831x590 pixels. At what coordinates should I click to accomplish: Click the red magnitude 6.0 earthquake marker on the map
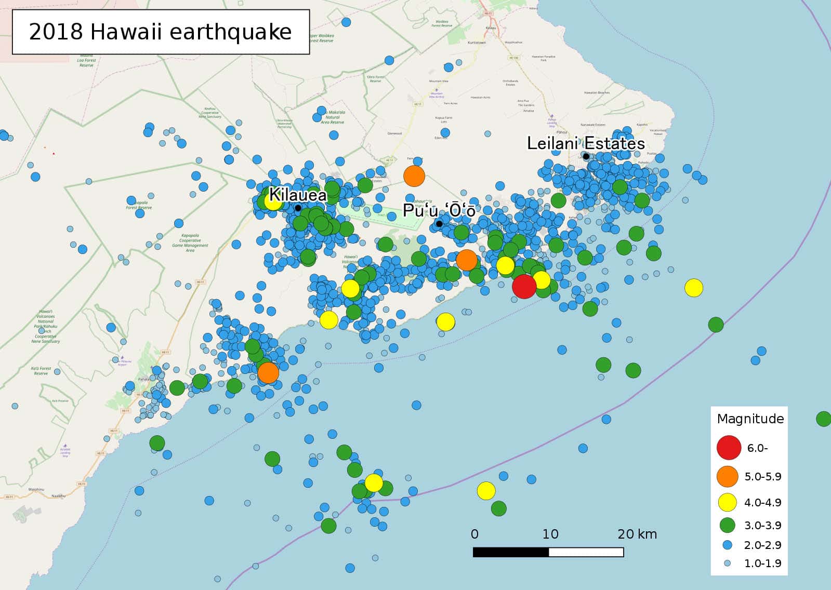[x=524, y=286]
